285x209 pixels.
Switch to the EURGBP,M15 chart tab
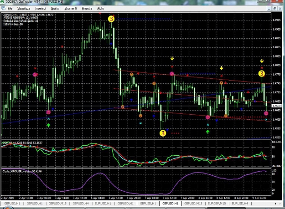pyautogui.click(x=217, y=204)
